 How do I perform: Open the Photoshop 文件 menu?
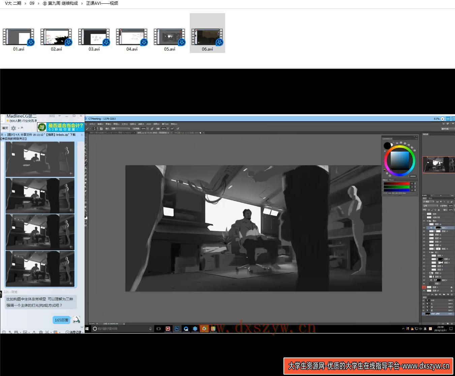tap(92, 124)
